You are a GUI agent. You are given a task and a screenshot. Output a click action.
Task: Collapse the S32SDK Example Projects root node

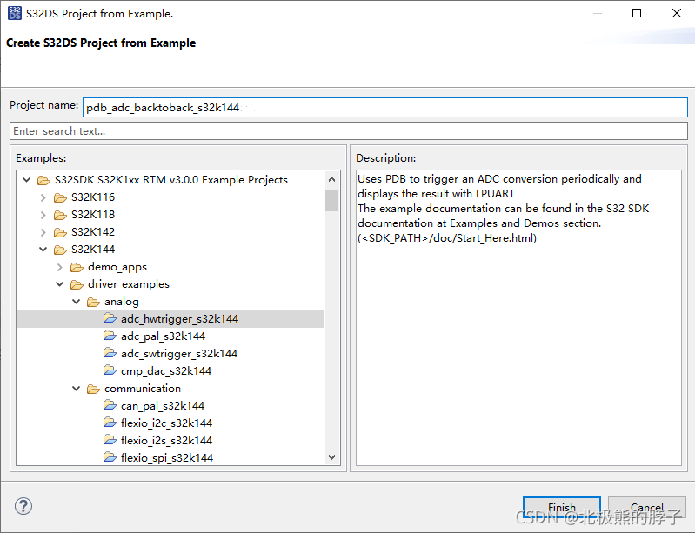pyautogui.click(x=27, y=179)
